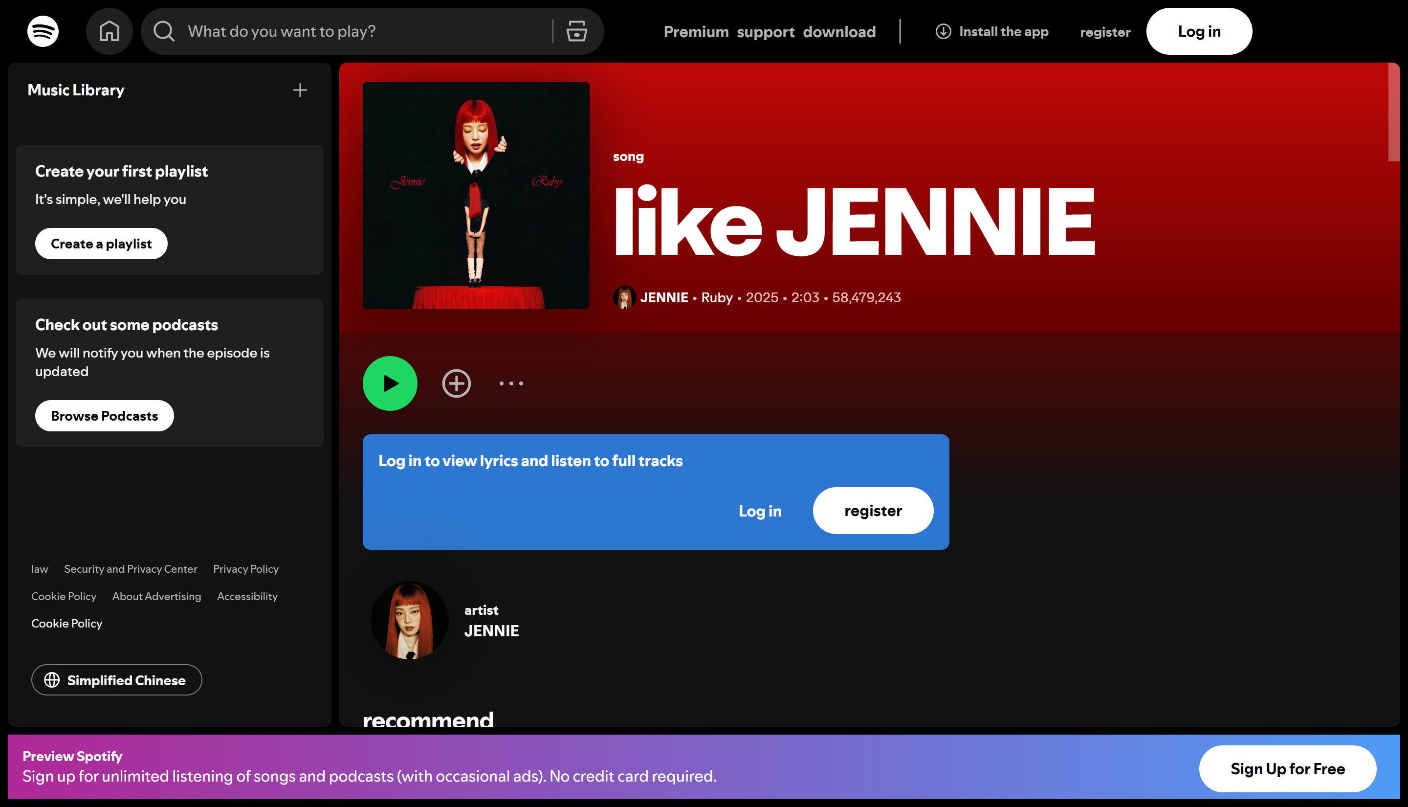
Task: Click the Spotify logo
Action: coord(42,31)
